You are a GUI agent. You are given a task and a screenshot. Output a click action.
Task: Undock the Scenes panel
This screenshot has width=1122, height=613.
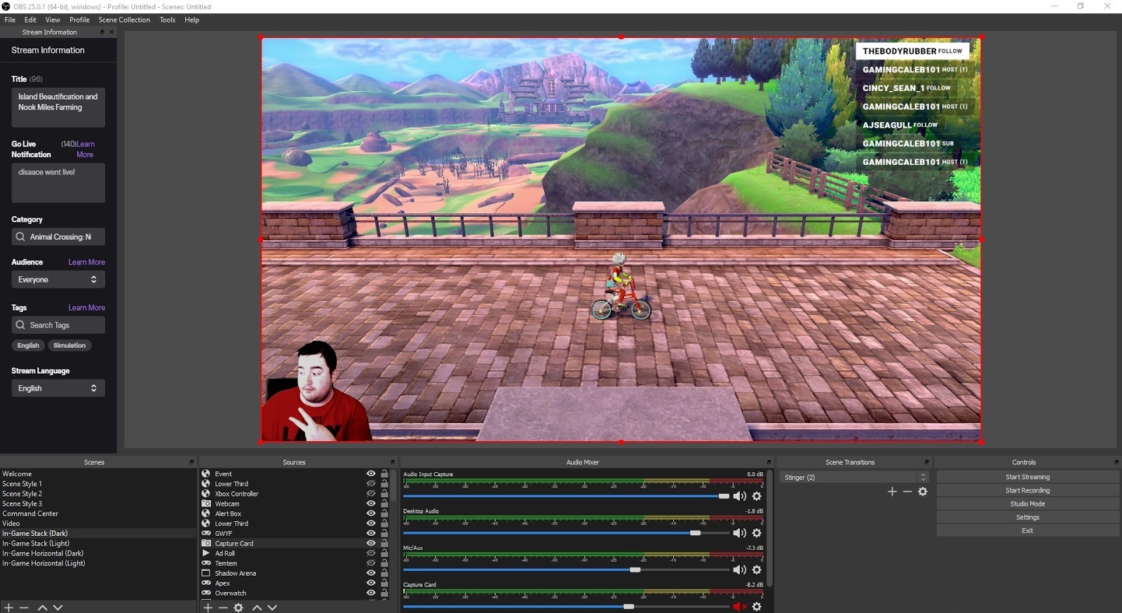[191, 462]
